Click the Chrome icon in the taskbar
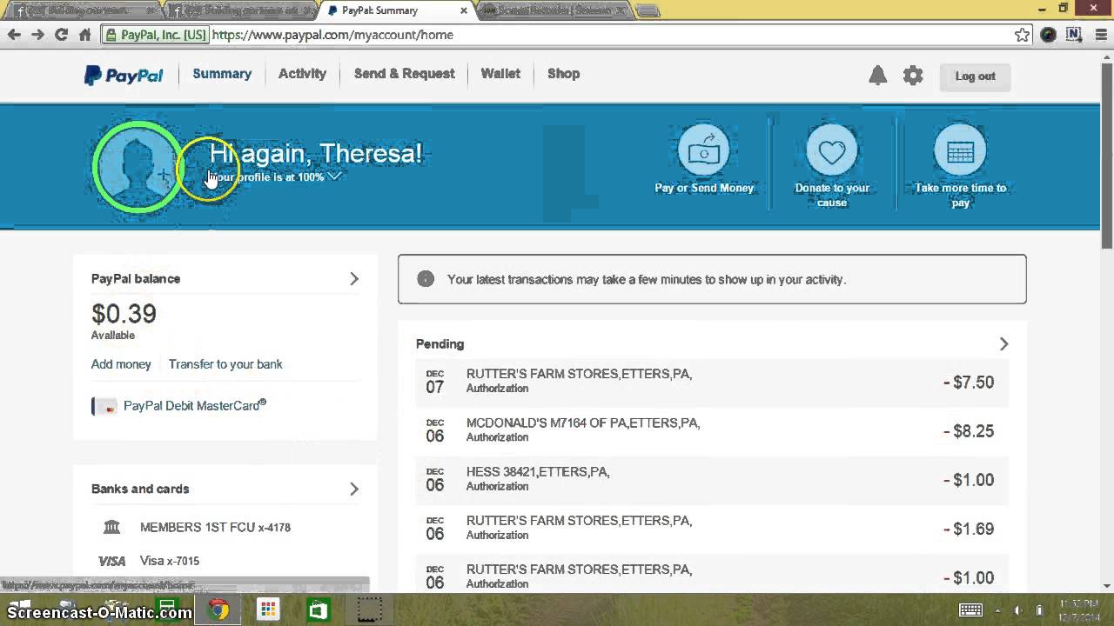The image size is (1114, 626). [218, 609]
